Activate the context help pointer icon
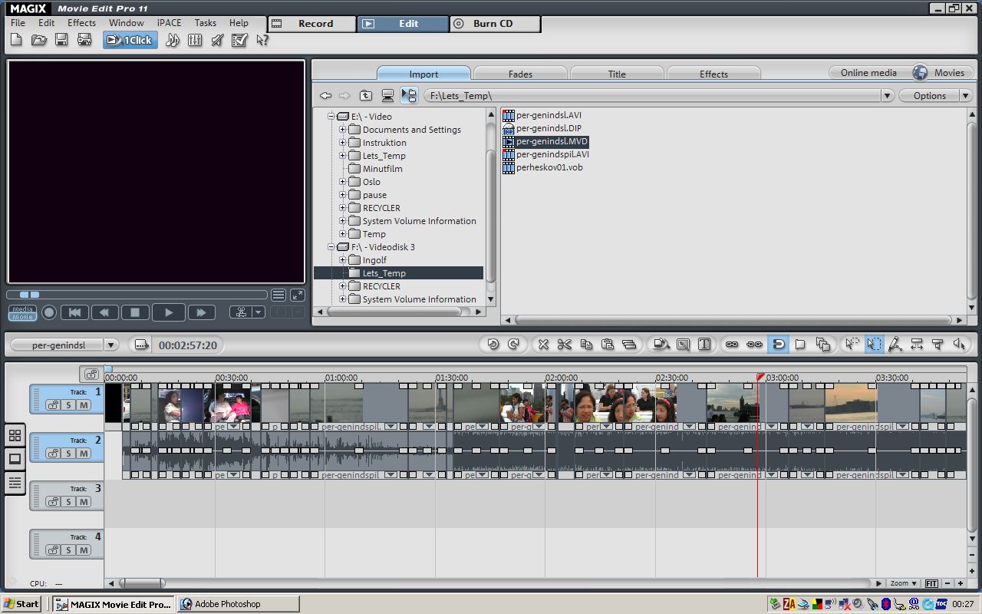The width and height of the screenshot is (982, 614). (262, 40)
